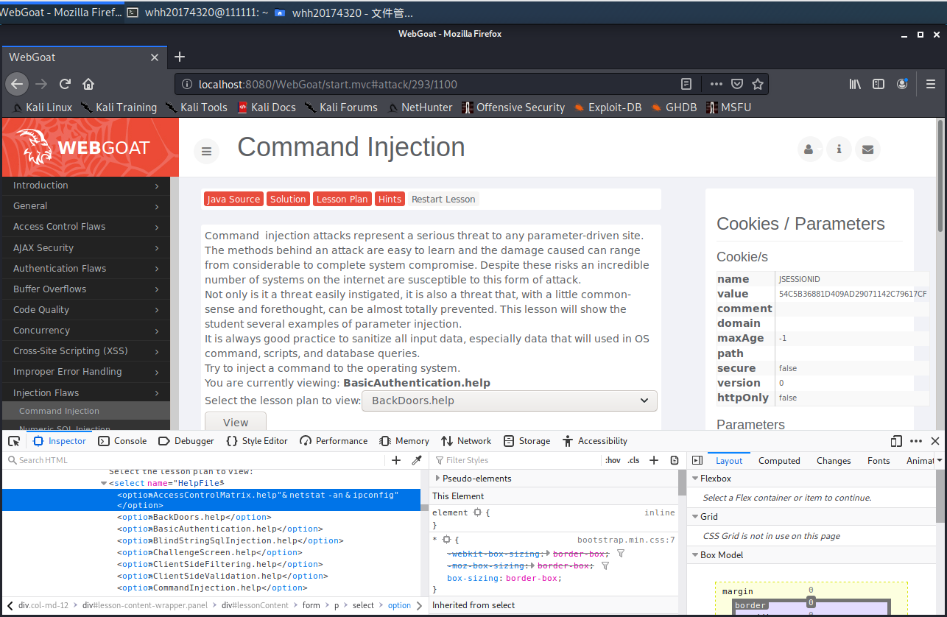The width and height of the screenshot is (947, 617).
Task: Toggle reader view in the address bar
Action: (x=686, y=84)
